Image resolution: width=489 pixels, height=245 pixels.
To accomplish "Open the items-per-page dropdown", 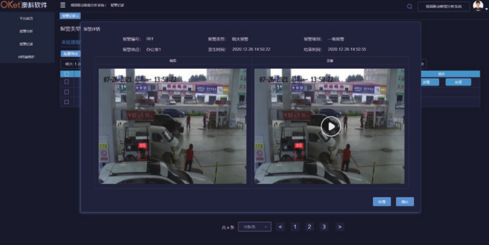I will click(255, 227).
